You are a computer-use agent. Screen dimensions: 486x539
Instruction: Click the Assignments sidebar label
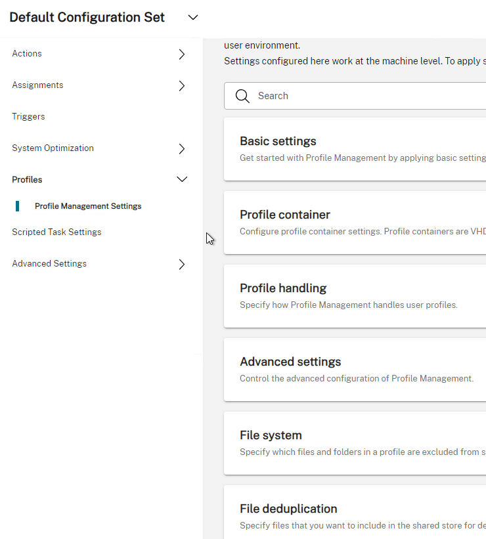[x=38, y=85]
